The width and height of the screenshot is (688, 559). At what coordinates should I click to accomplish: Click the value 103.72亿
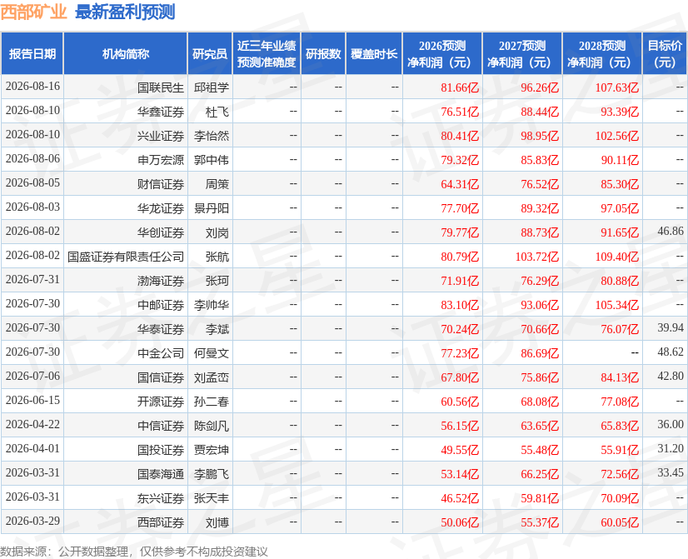537,257
